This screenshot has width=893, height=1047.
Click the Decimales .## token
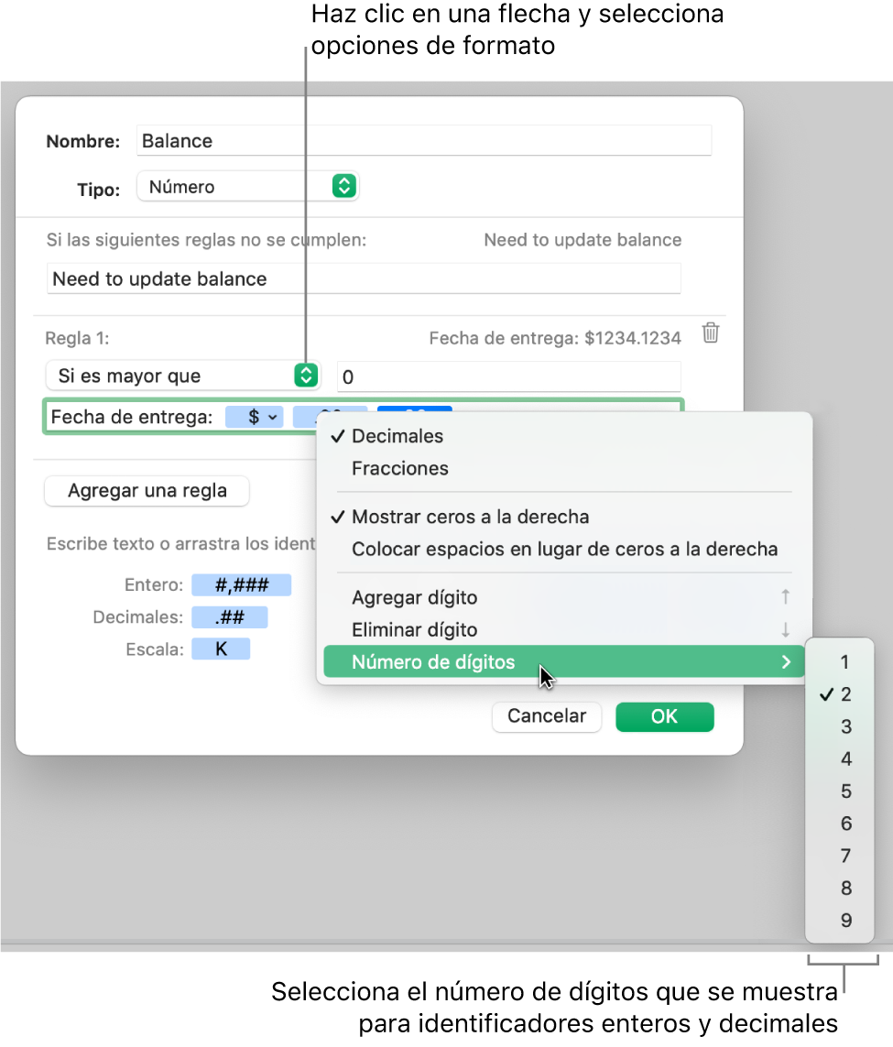[230, 617]
